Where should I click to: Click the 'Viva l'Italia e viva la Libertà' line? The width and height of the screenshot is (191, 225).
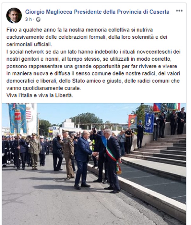(40, 95)
